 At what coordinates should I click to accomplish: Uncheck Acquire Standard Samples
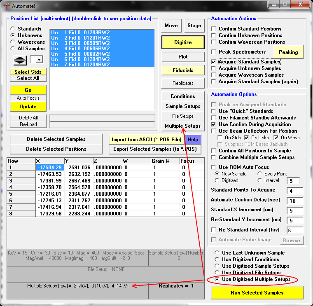213,62
